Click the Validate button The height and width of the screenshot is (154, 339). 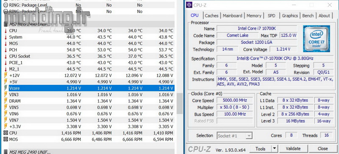tap(293, 149)
